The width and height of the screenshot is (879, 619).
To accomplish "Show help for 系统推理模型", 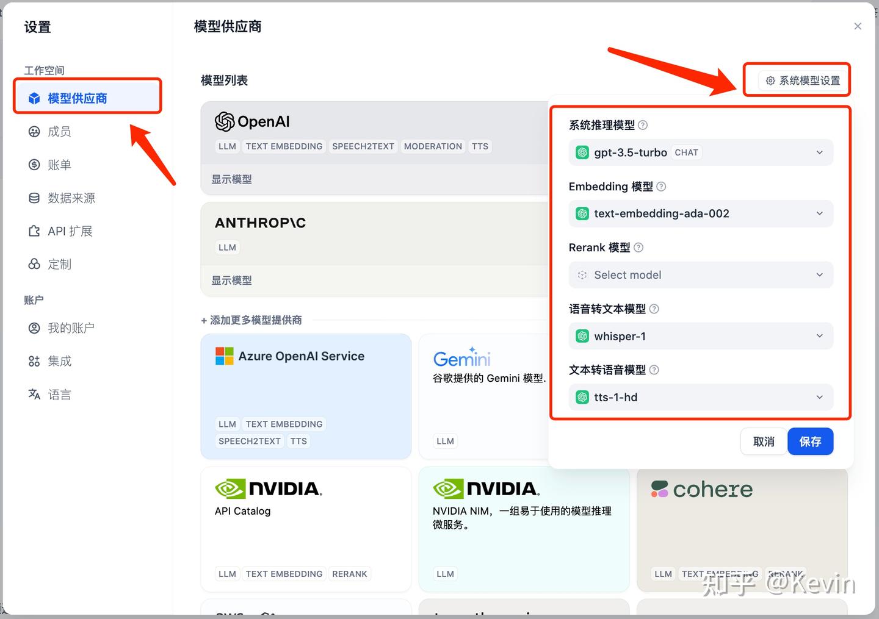I will coord(643,125).
